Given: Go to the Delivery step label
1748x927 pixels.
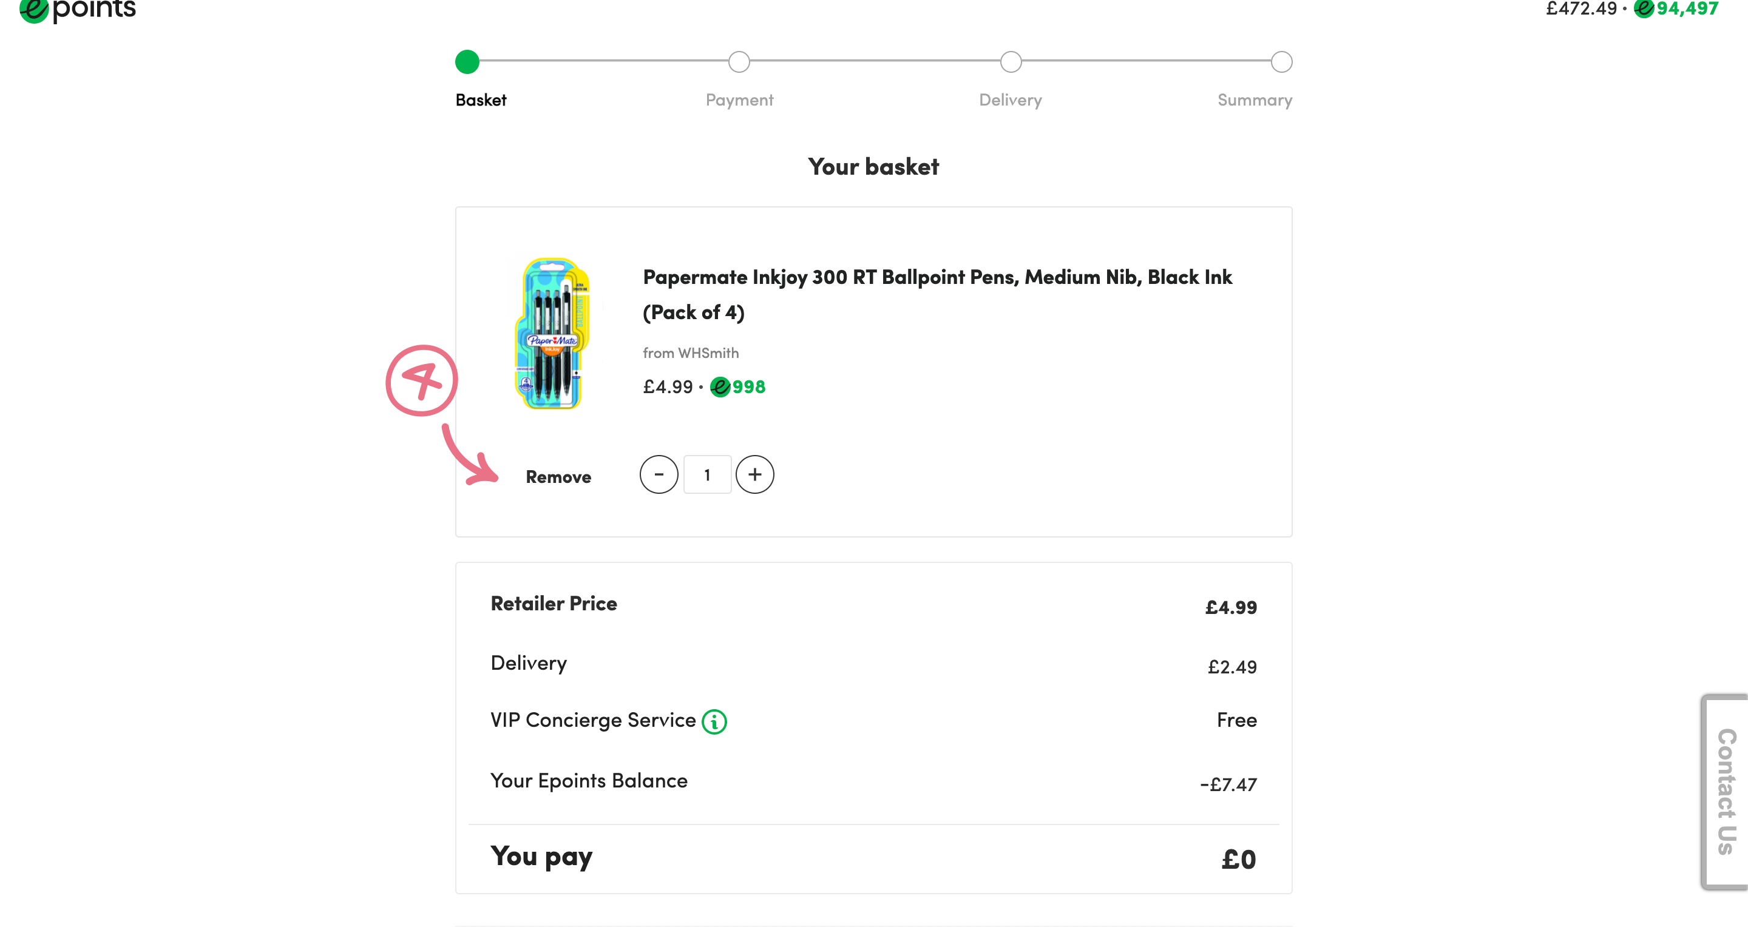Looking at the screenshot, I should (1010, 100).
